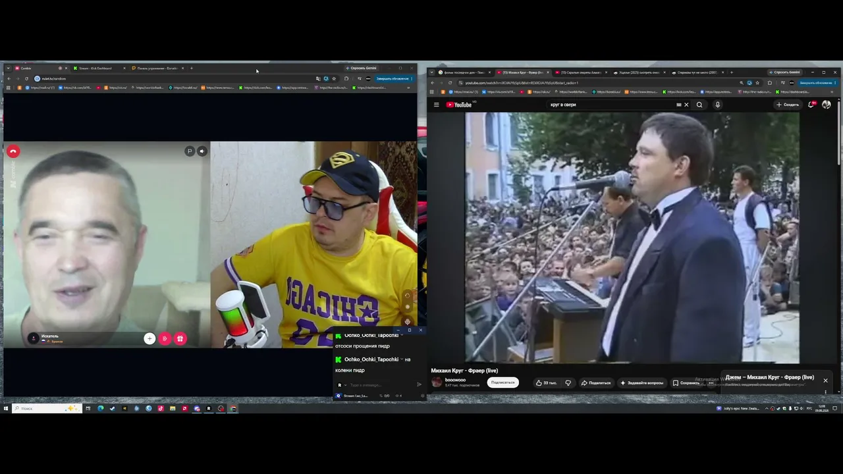Mute the stranger's sound in video chat
This screenshot has height=474, width=843.
202,151
